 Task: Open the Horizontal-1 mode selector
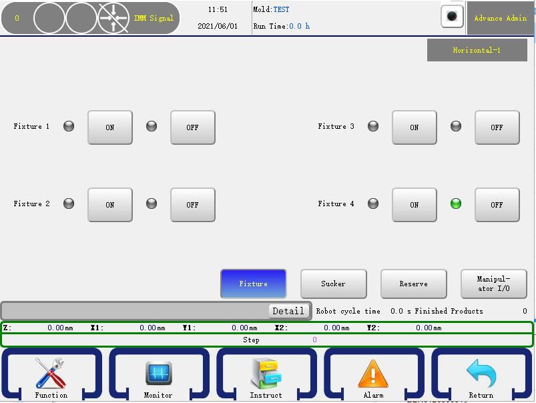tap(477, 50)
